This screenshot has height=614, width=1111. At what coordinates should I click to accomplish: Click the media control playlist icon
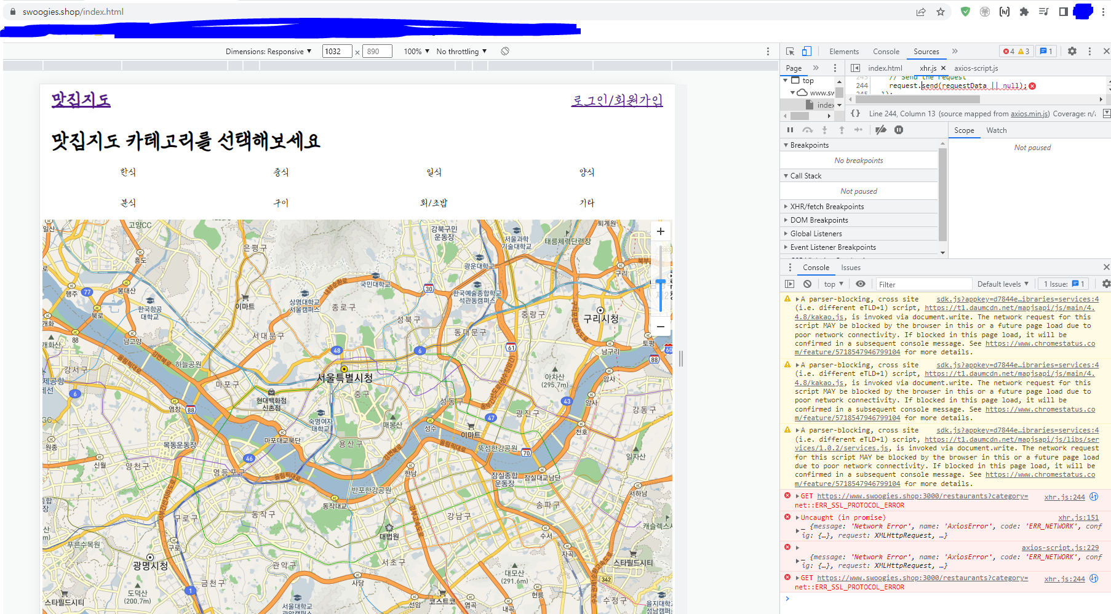point(1044,12)
